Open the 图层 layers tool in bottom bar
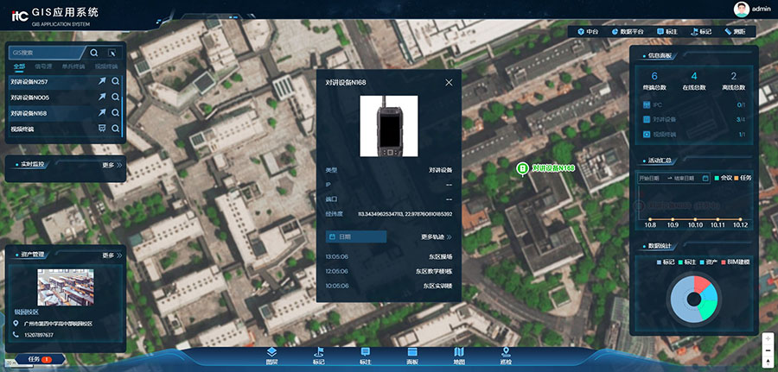The image size is (778, 372). pyautogui.click(x=271, y=353)
